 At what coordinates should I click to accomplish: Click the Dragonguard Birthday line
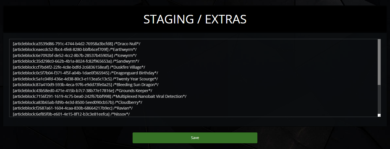point(85,73)
